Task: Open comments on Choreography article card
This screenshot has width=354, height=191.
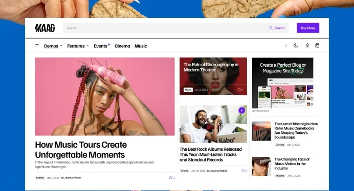Action: pos(240,90)
